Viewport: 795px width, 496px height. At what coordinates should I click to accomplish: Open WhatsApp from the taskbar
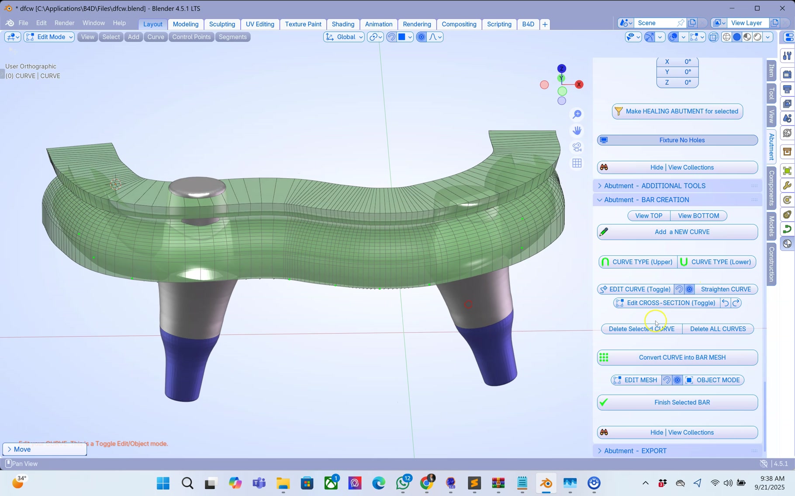pos(403,483)
